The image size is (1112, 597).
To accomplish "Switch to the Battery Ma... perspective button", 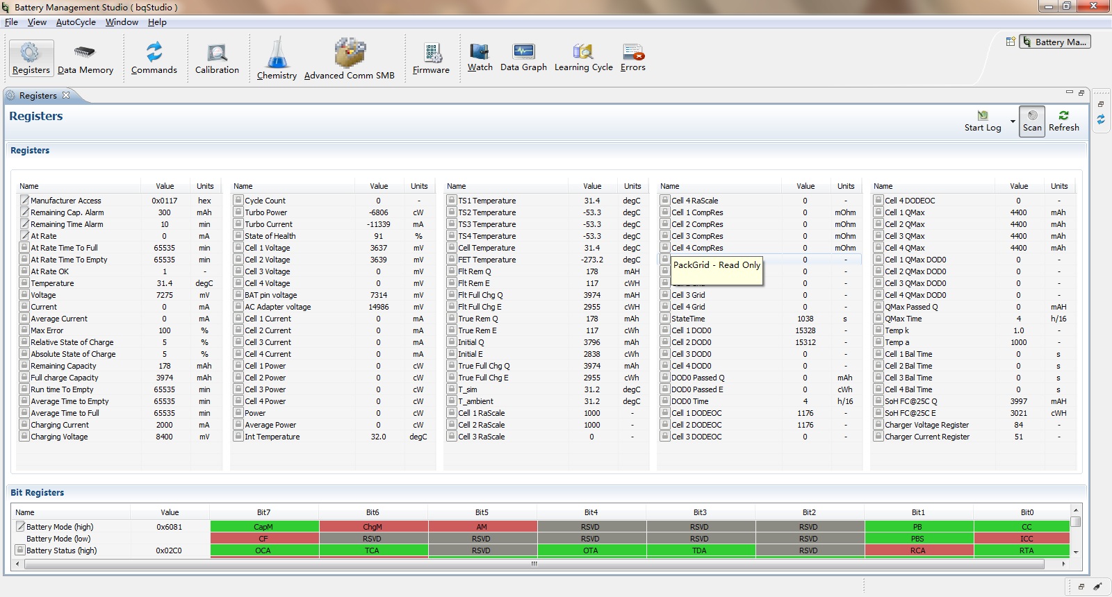I will [x=1055, y=42].
